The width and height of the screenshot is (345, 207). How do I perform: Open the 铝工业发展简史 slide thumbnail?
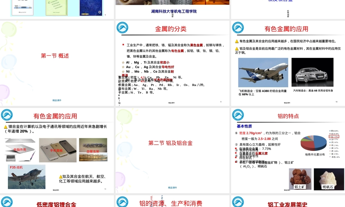click(288, 201)
